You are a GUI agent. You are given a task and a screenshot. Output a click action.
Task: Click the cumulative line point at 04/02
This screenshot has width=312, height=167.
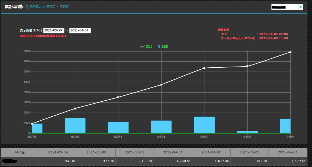pos(204,68)
